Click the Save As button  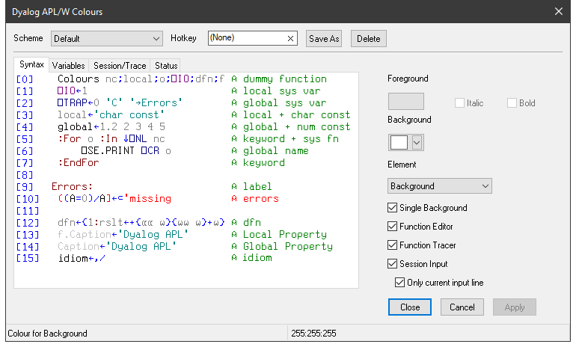pyautogui.click(x=323, y=38)
